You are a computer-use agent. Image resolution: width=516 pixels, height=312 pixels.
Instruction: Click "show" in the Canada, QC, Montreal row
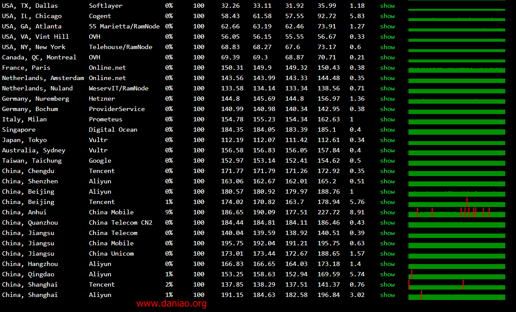click(387, 57)
